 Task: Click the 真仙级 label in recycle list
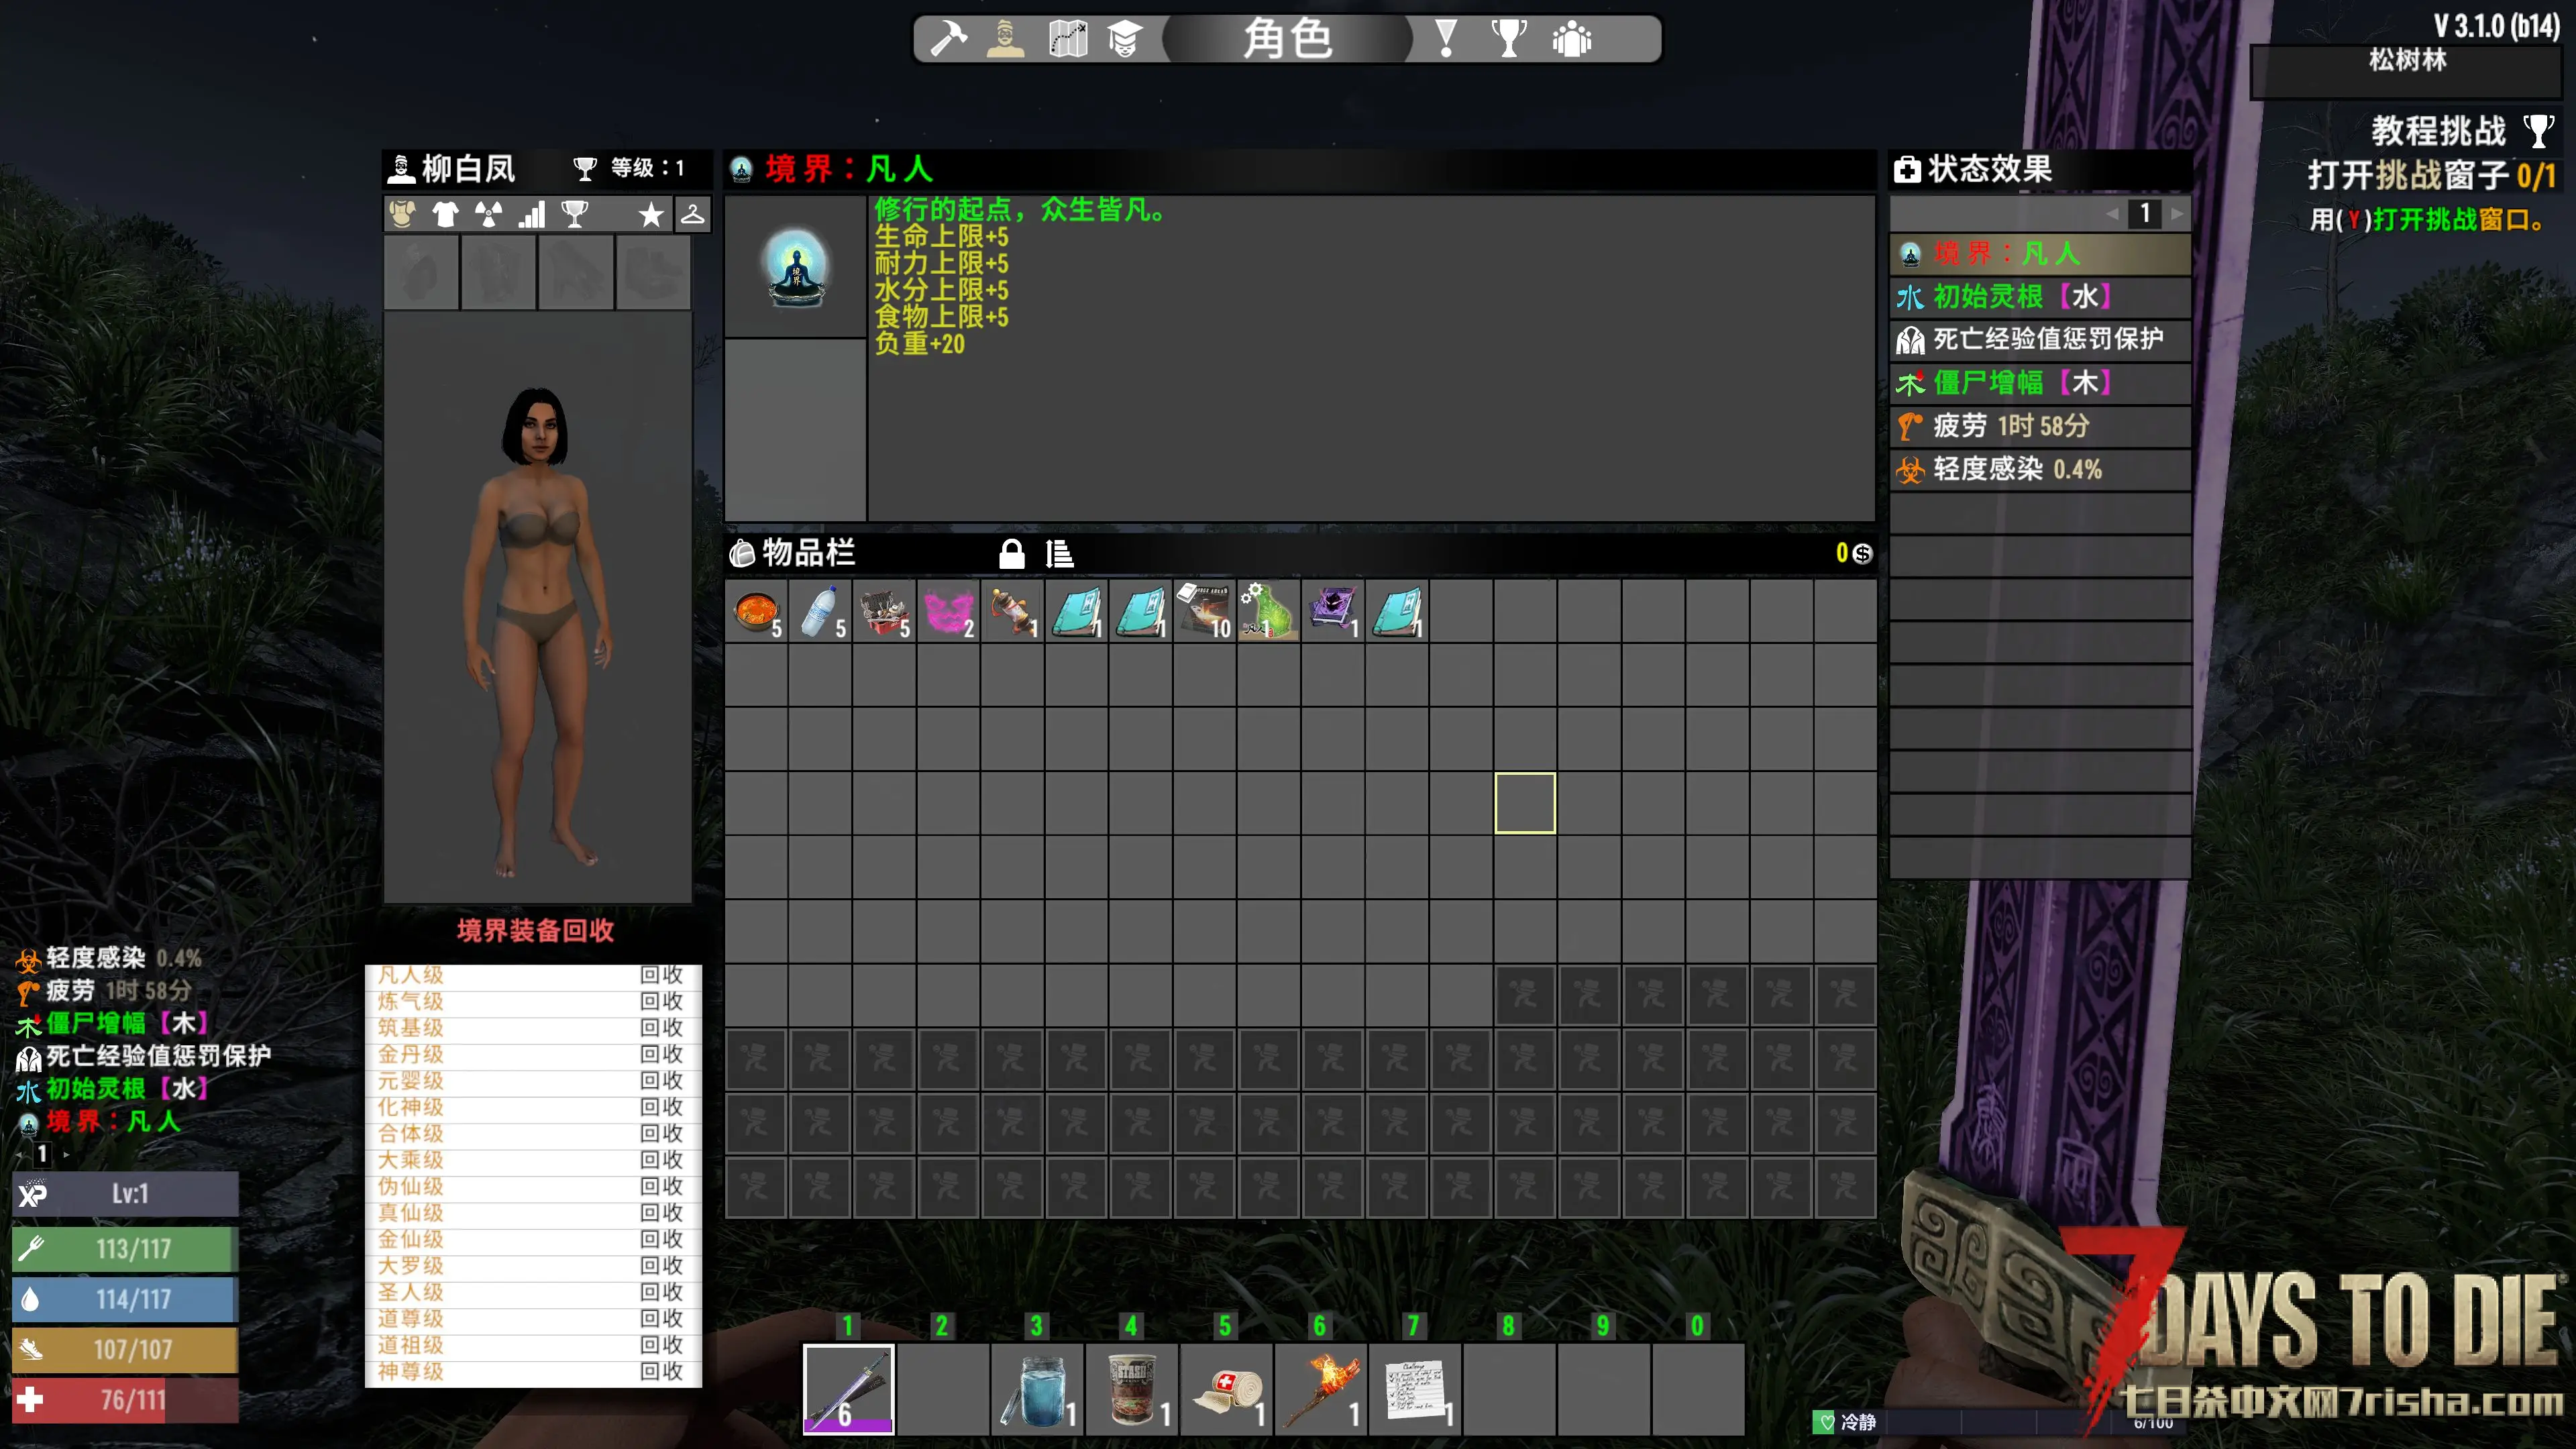tap(411, 1213)
